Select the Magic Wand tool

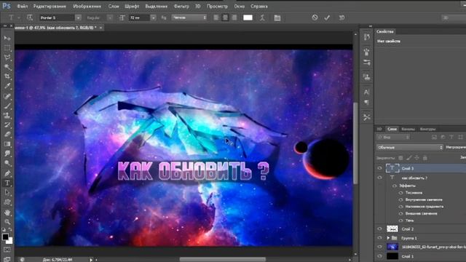[7, 67]
